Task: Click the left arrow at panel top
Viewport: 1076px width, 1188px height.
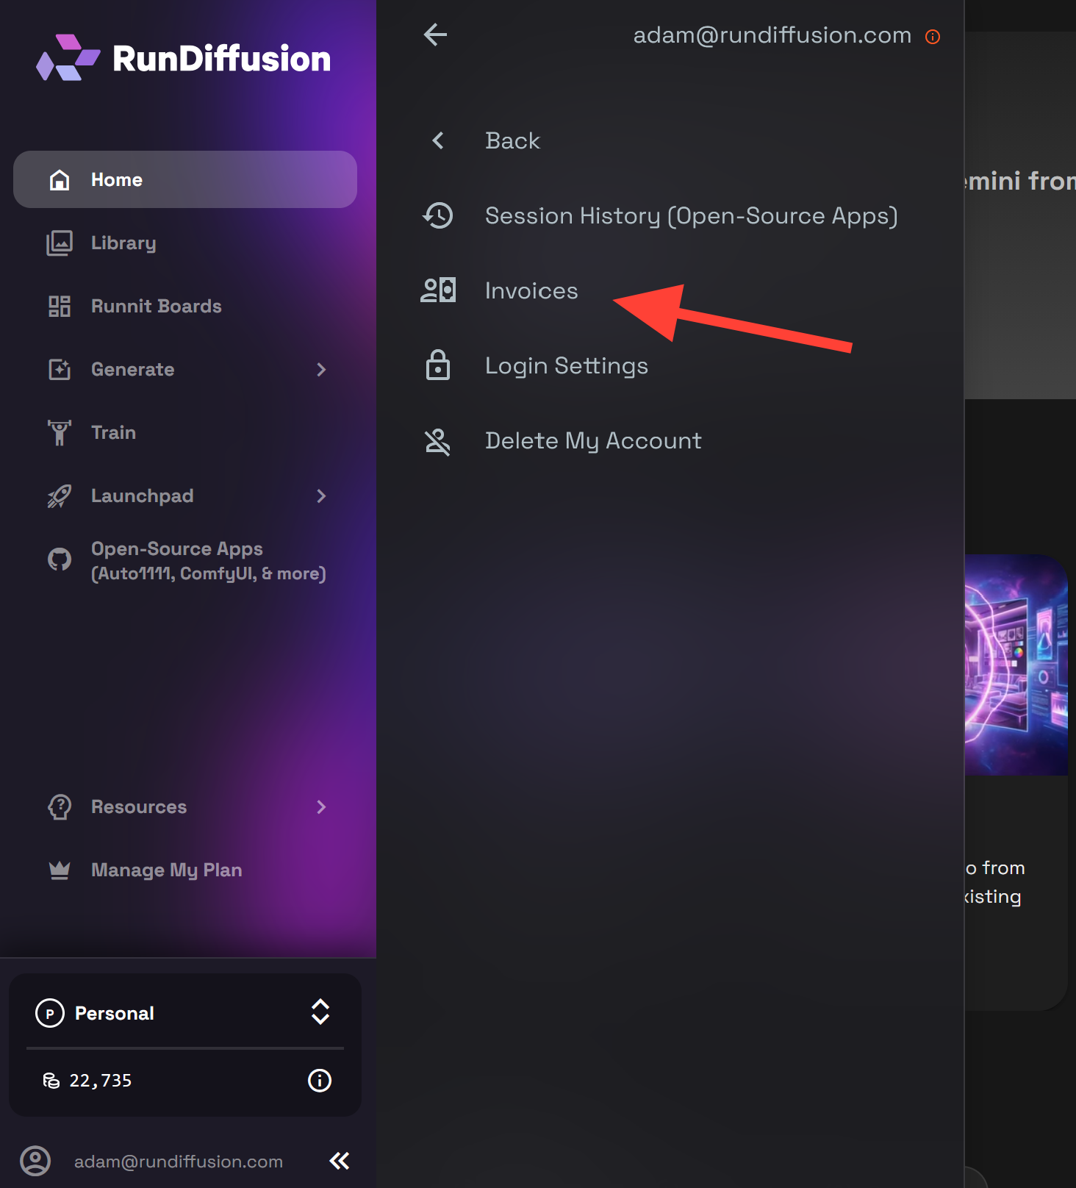Action: [x=436, y=35]
